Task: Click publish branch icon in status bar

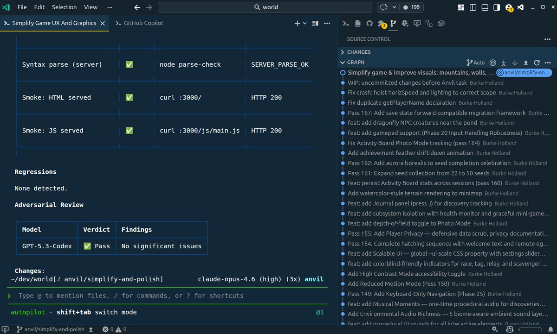Action: point(91,329)
